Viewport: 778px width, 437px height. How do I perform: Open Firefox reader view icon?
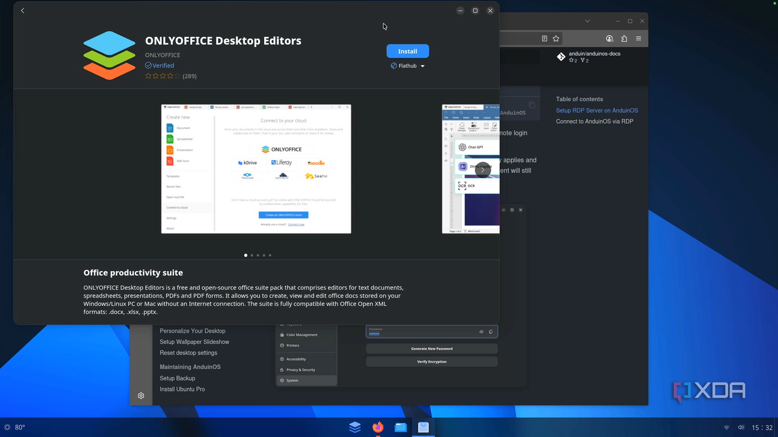(545, 38)
